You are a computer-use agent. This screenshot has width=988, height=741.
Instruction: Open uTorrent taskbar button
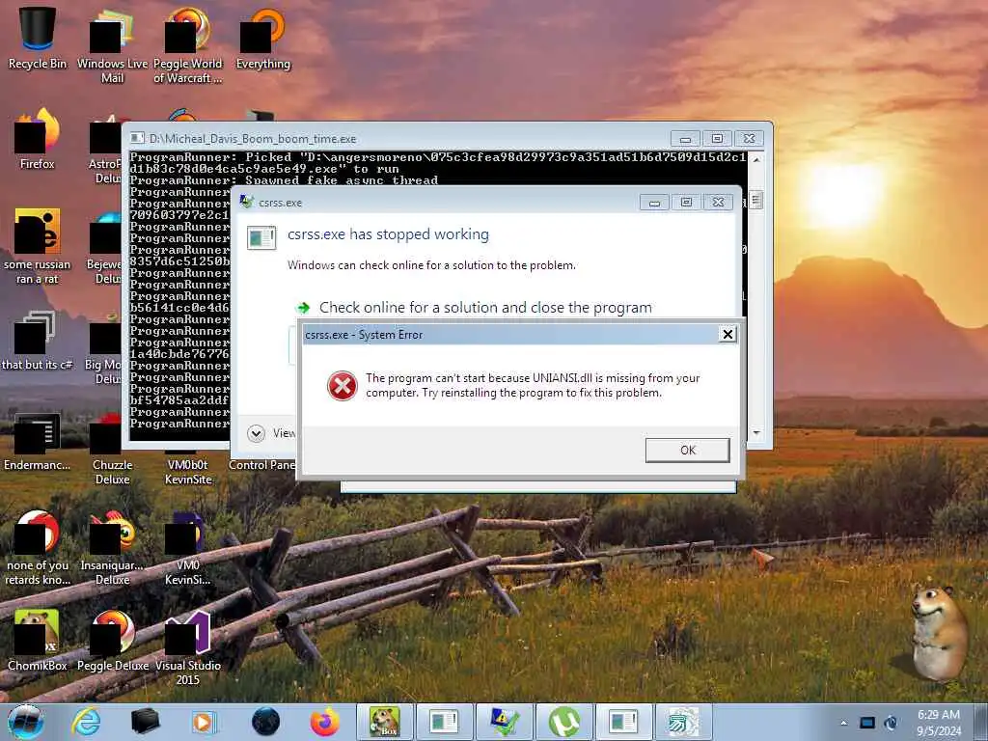pyautogui.click(x=563, y=722)
